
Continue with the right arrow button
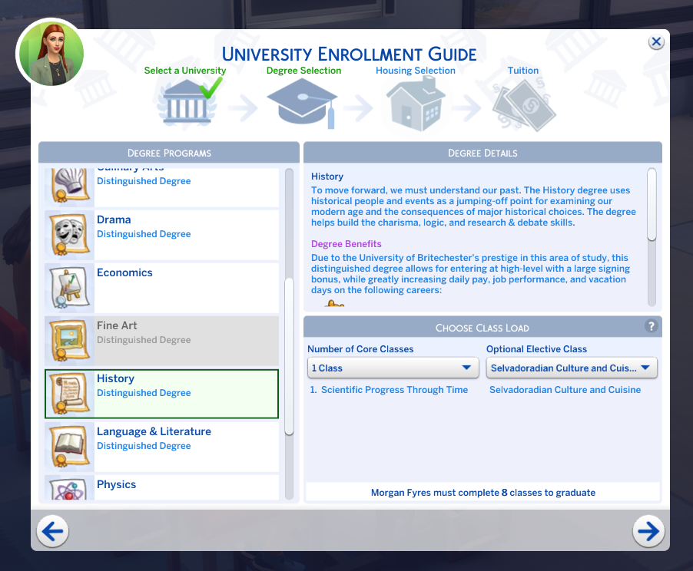[x=648, y=531]
